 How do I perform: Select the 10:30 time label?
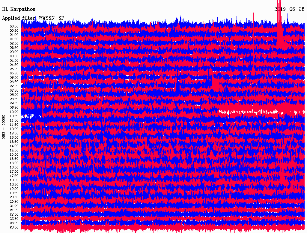(x=14, y=116)
